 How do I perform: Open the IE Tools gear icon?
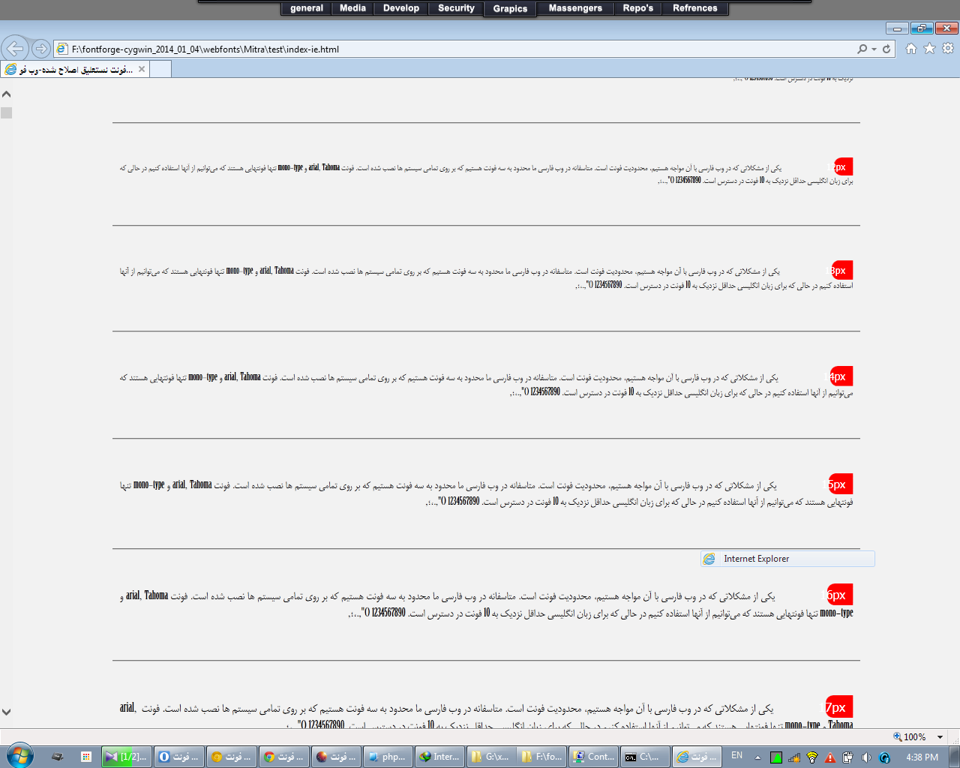(x=948, y=48)
